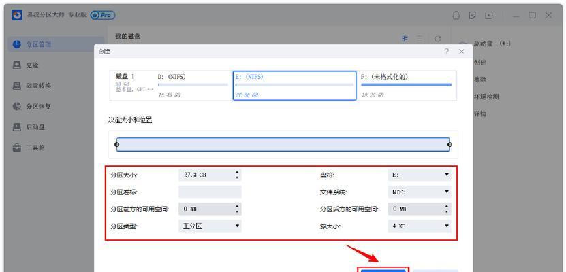Grab the right resize handle of partition bar
566x272 pixels.
click(450, 144)
